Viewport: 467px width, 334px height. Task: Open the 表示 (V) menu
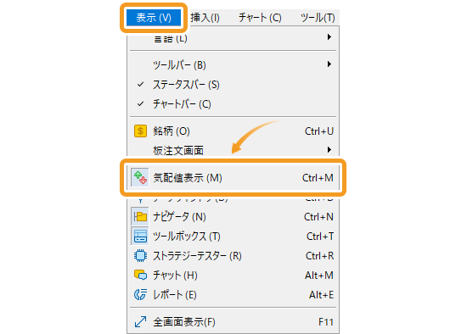point(154,18)
